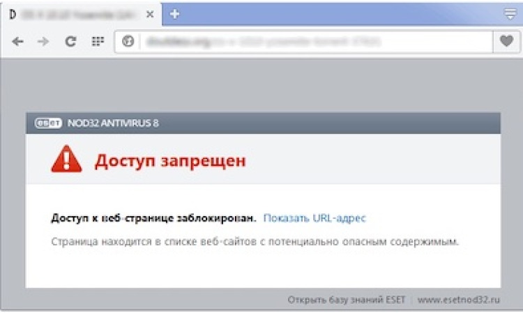523x313 pixels.
Task: Select the blurred-title browser tab
Action: pyautogui.click(x=81, y=15)
